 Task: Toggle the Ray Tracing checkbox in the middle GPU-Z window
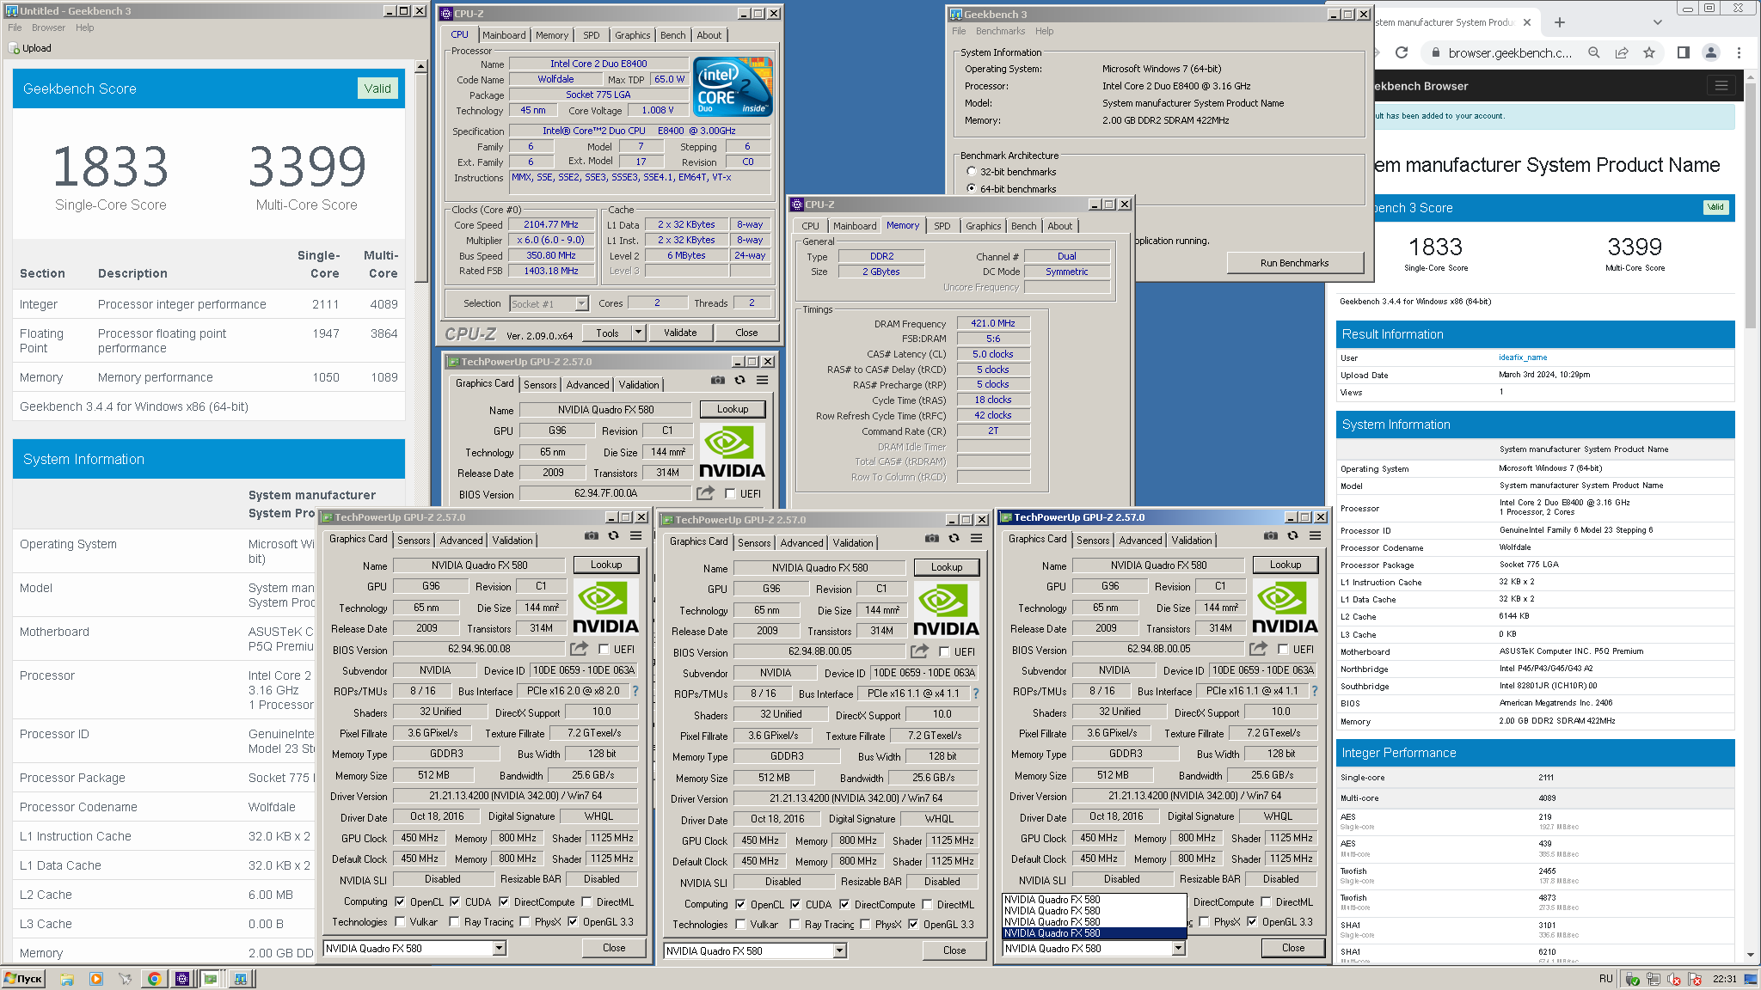pyautogui.click(x=795, y=924)
